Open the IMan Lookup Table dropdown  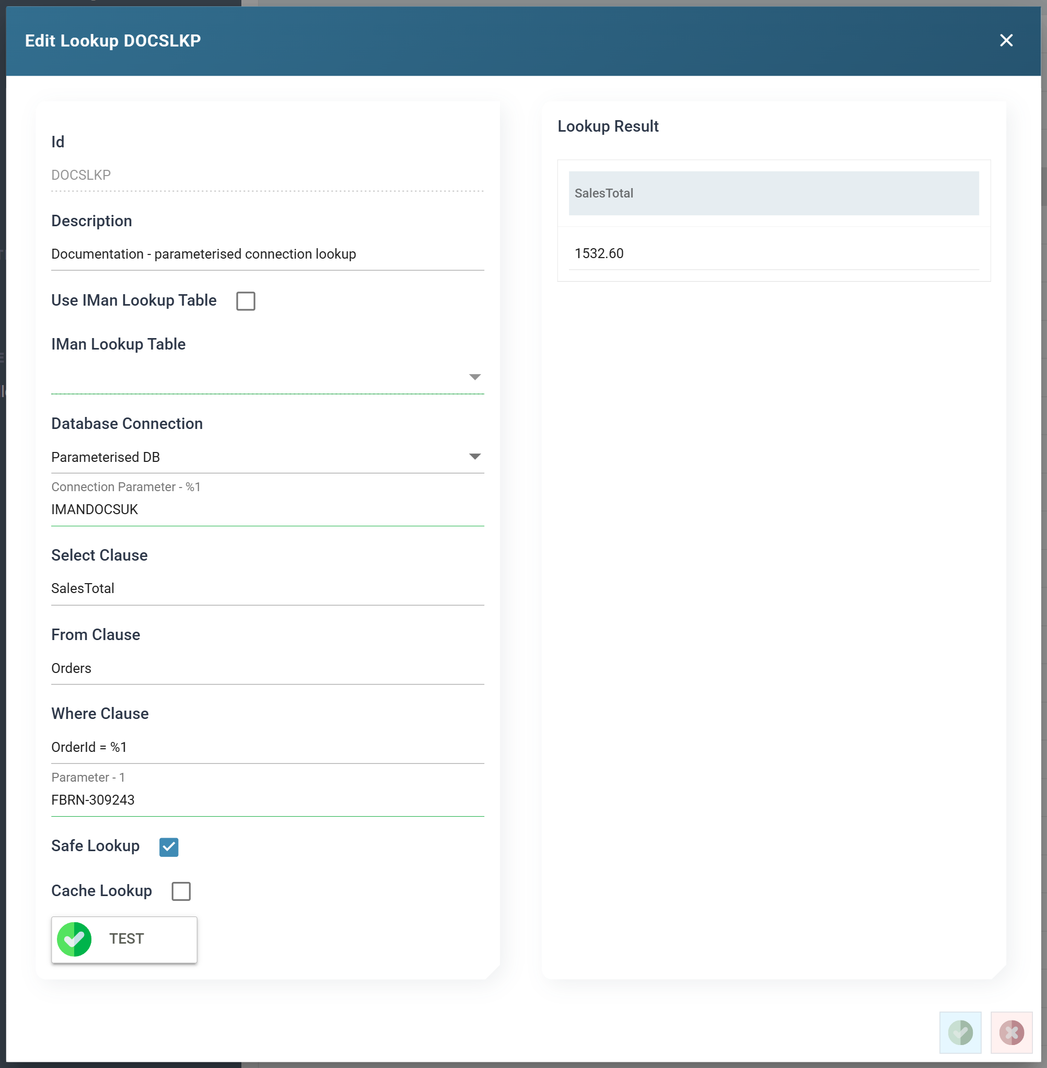coord(267,377)
